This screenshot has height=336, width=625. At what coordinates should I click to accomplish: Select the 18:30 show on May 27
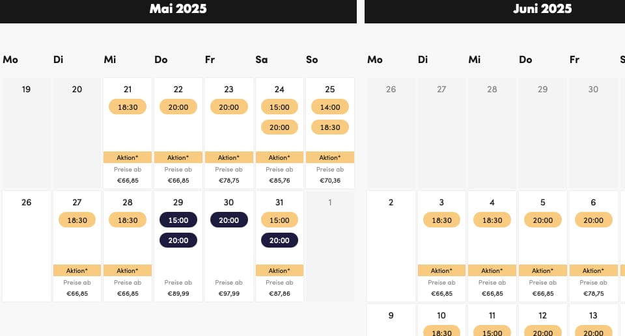click(x=77, y=220)
